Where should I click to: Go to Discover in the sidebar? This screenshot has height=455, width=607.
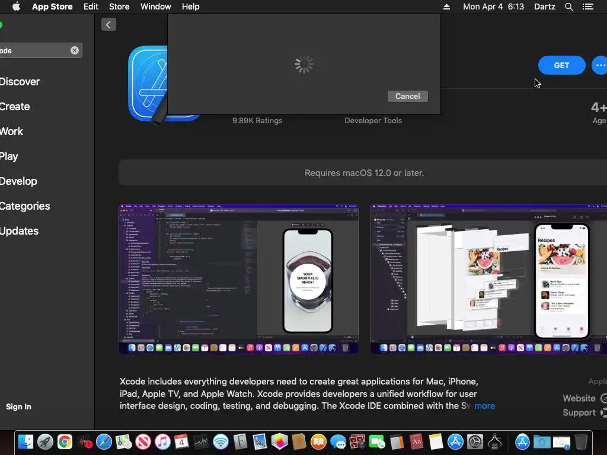point(20,82)
